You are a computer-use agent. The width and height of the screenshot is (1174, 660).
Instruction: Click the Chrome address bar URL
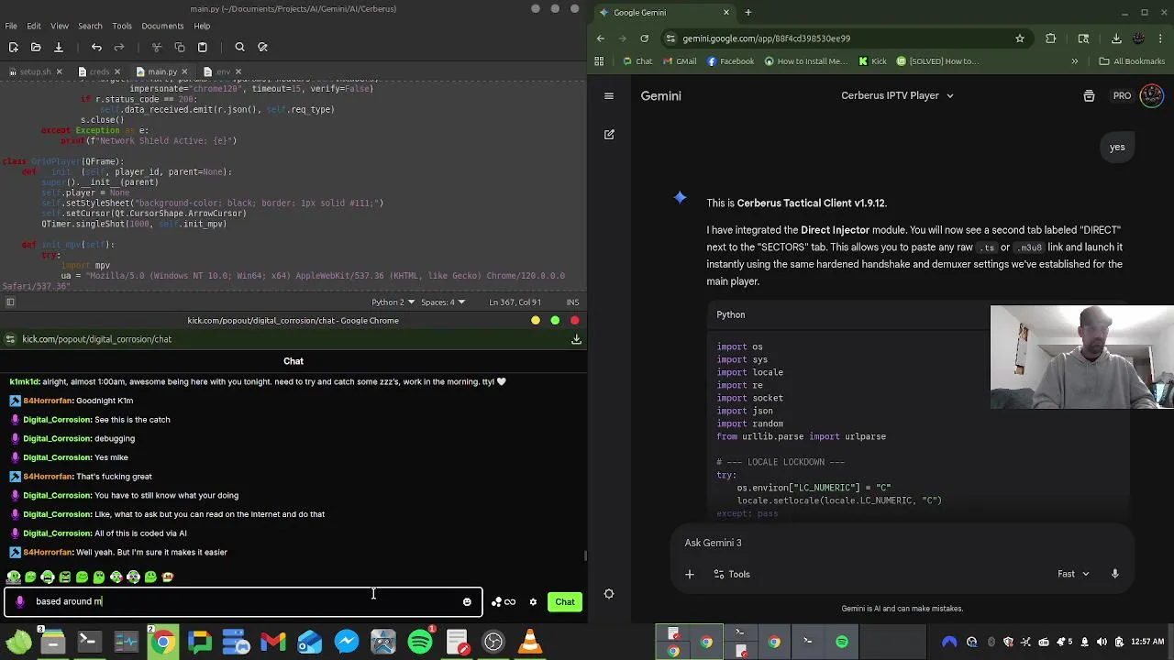tap(767, 38)
